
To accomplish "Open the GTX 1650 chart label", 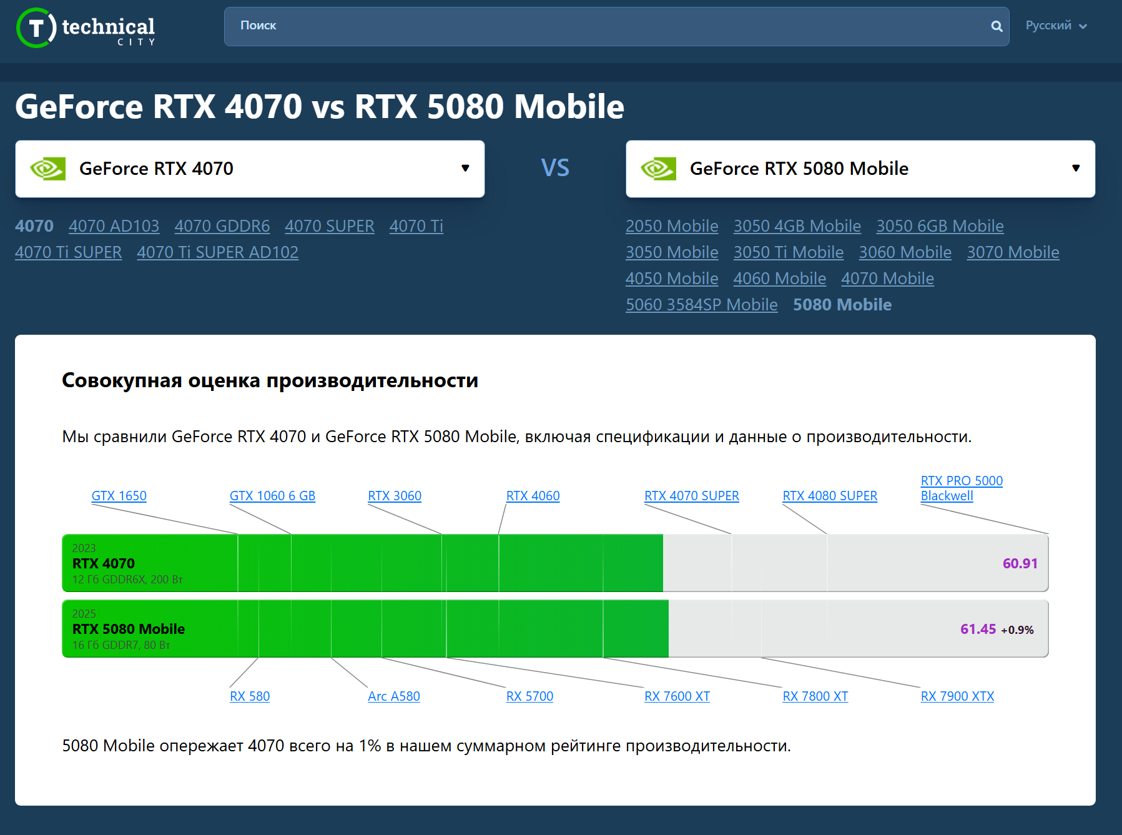I will [x=119, y=496].
